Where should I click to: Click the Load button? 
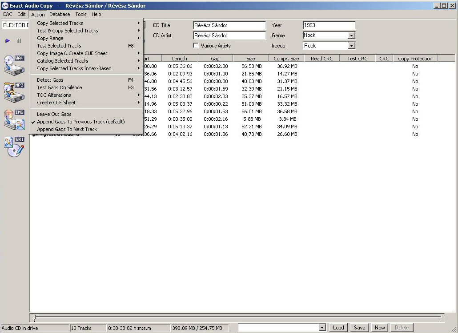point(338,328)
